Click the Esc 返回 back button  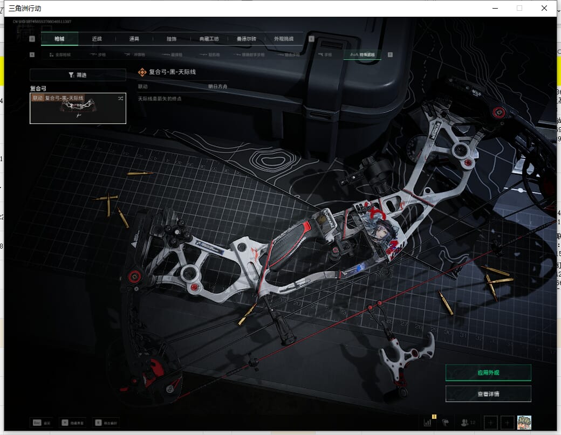(x=42, y=423)
